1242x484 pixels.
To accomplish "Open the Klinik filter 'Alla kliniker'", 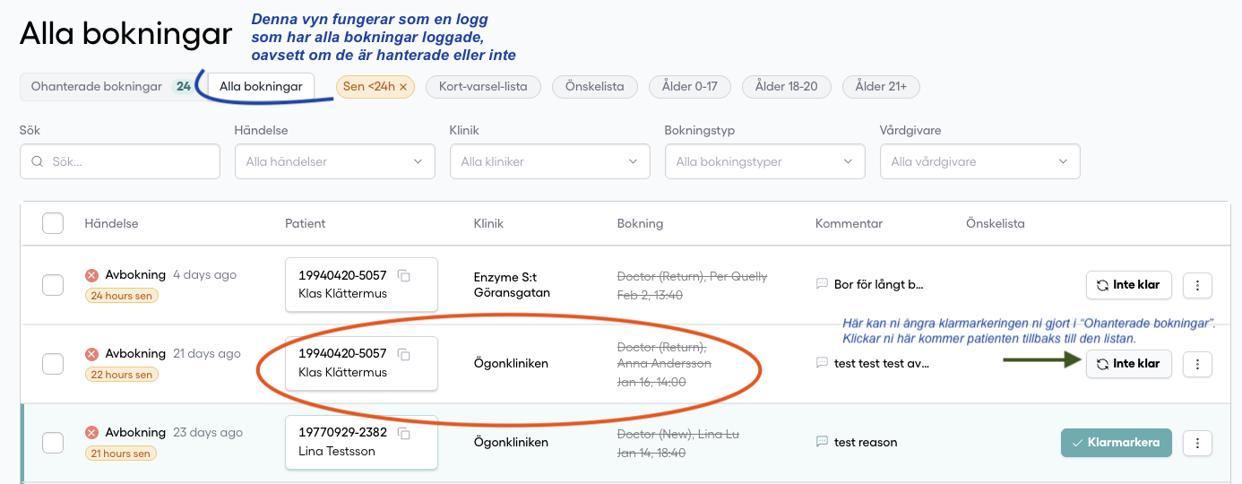I will point(549,162).
